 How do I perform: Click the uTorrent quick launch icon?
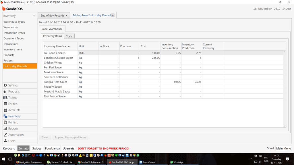pyautogui.click(x=16, y=155)
